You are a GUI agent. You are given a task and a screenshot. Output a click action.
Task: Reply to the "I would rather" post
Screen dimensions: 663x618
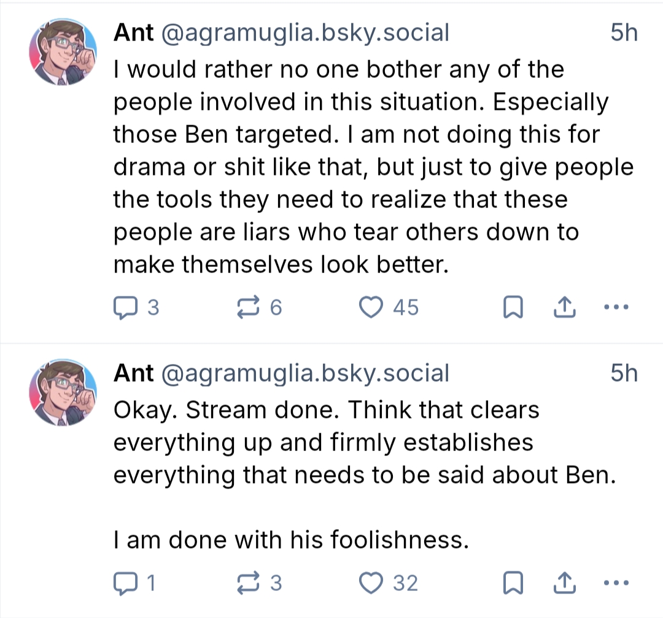click(x=126, y=307)
